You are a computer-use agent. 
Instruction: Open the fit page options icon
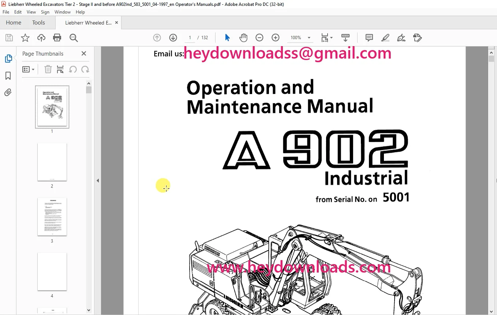(326, 38)
